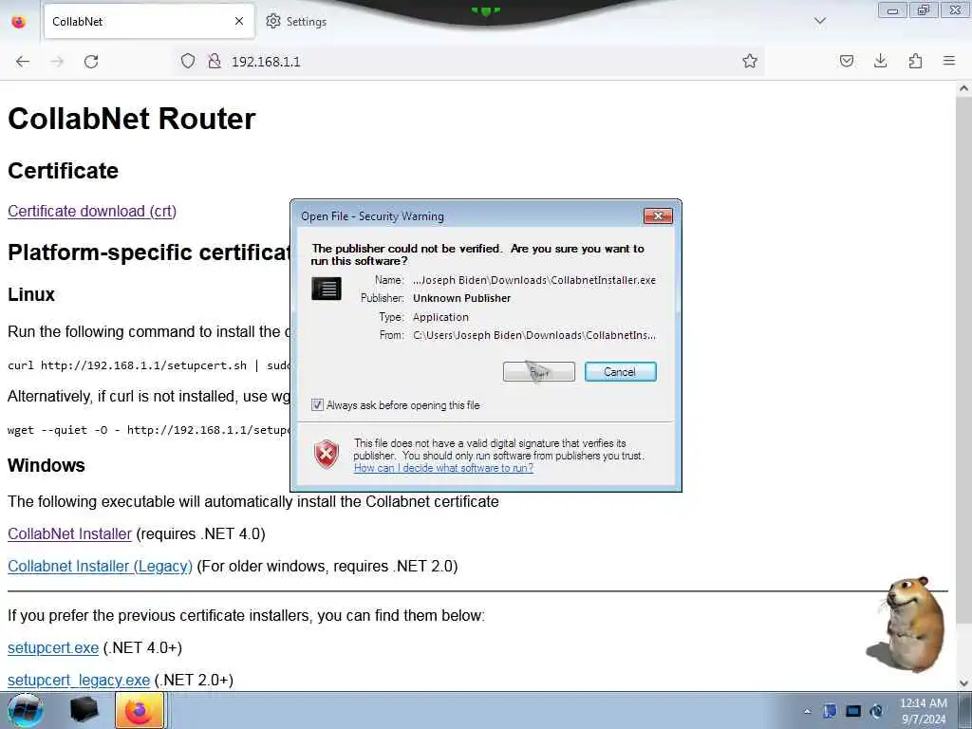Open How can I decide what software link
The height and width of the screenshot is (729, 972).
[443, 468]
